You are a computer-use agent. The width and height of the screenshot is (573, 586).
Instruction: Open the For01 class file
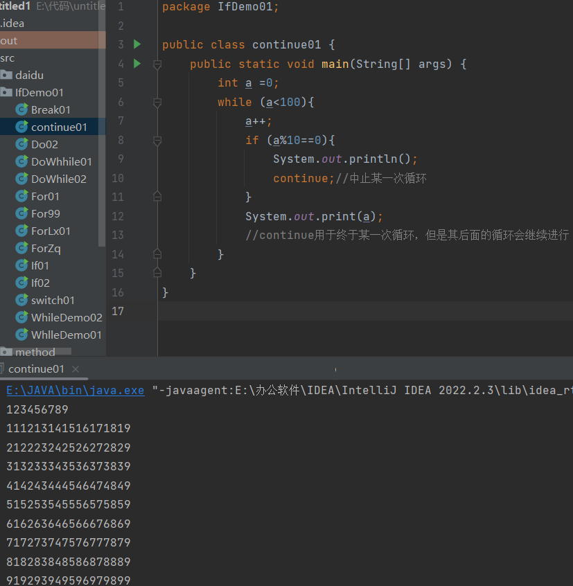45,196
